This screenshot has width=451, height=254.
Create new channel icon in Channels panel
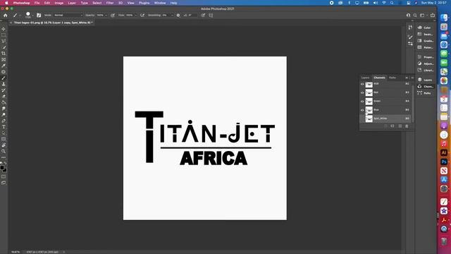click(400, 126)
